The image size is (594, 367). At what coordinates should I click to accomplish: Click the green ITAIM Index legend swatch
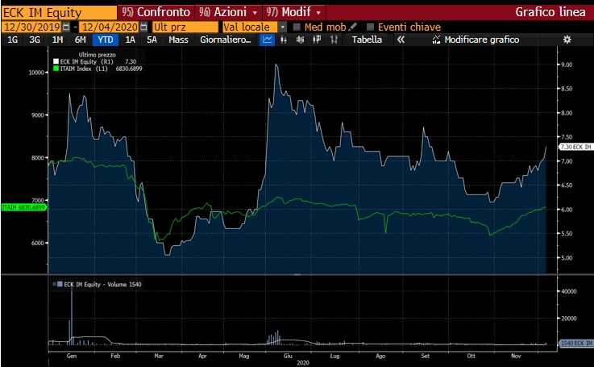[56, 69]
